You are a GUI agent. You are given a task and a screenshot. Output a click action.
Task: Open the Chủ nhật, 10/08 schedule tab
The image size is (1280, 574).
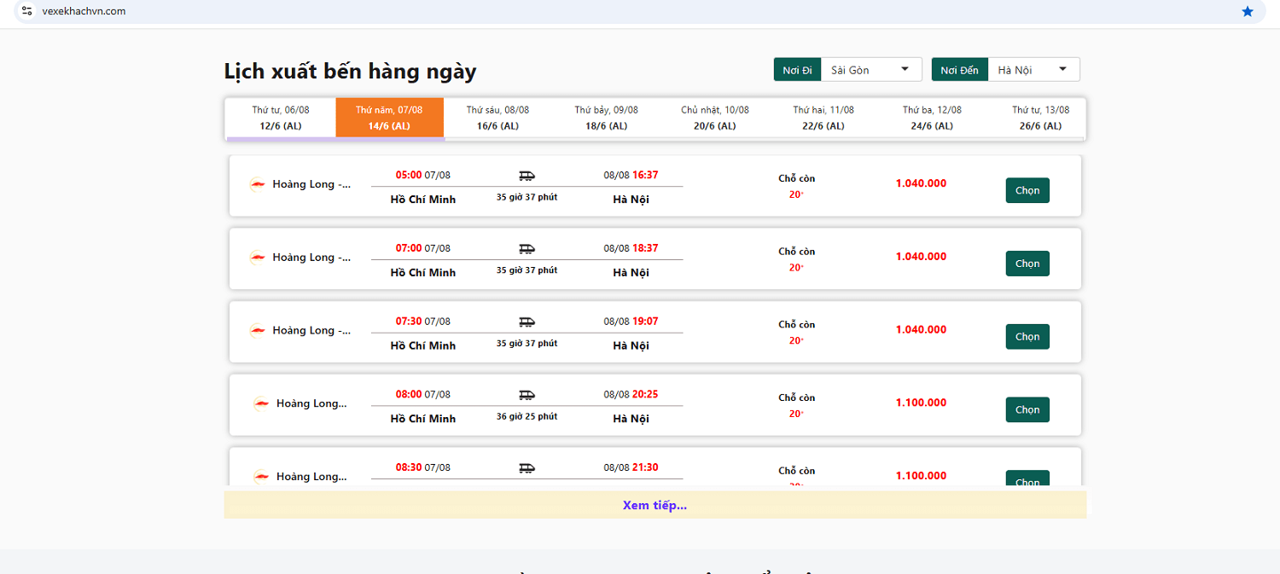(x=715, y=118)
